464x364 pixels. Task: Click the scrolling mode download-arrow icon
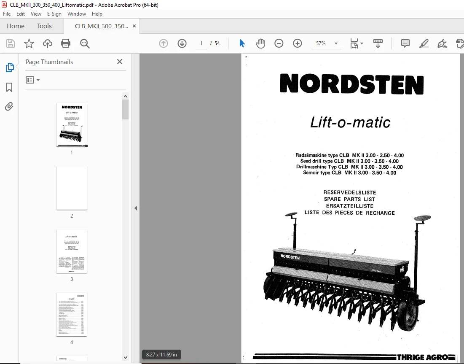pos(378,43)
